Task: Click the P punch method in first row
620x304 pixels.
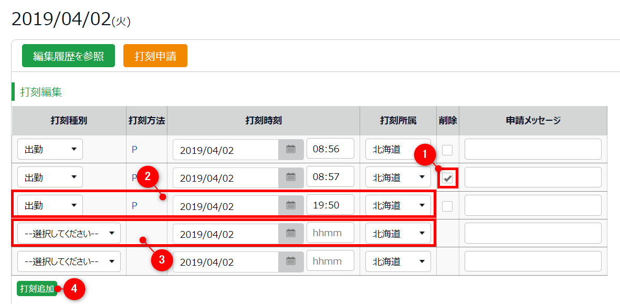Action: pyautogui.click(x=134, y=150)
